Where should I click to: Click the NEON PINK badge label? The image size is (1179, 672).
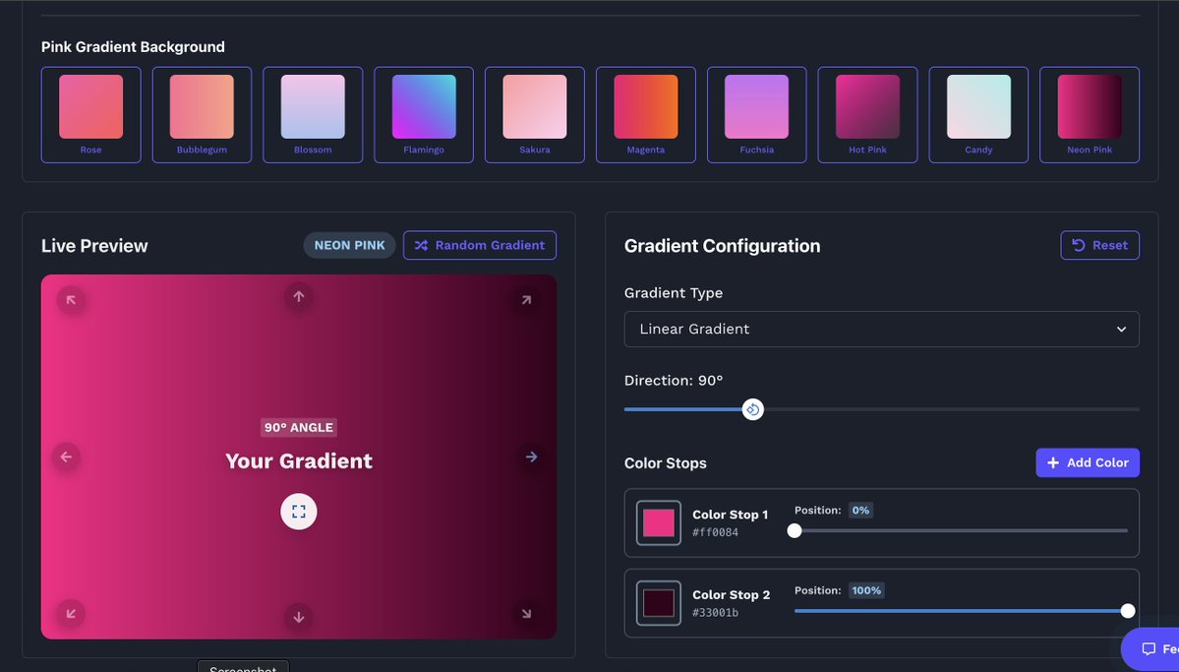[350, 245]
